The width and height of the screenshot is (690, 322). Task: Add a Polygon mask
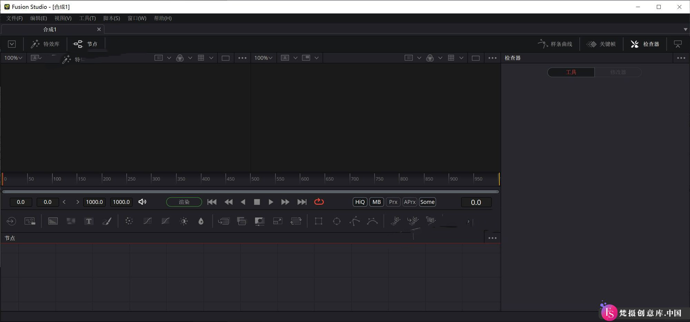coord(355,221)
